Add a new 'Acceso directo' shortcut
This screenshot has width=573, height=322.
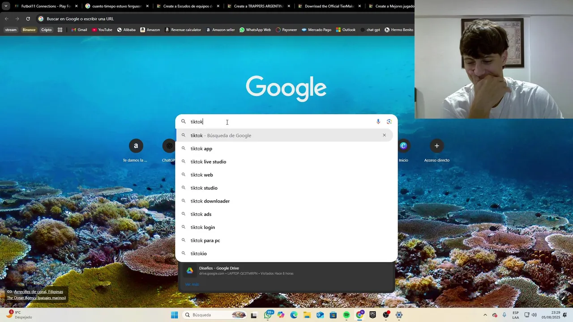tap(437, 150)
